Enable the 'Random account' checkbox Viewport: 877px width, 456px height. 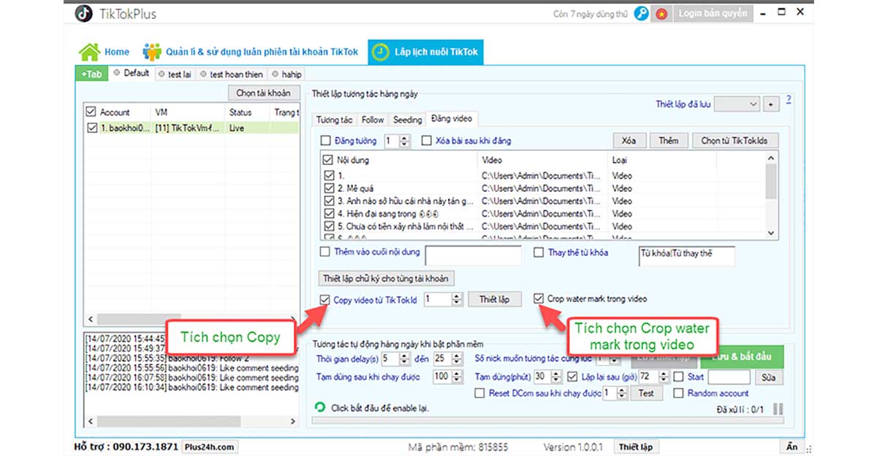(679, 393)
